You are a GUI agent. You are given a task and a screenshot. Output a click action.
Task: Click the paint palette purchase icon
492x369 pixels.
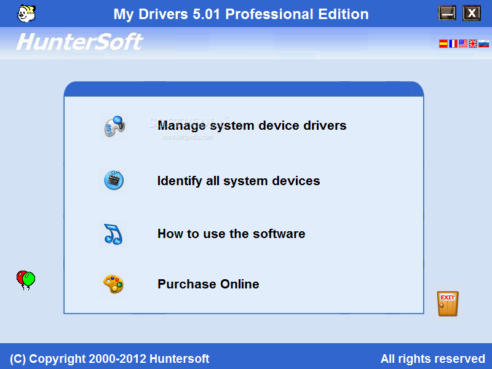pyautogui.click(x=113, y=284)
